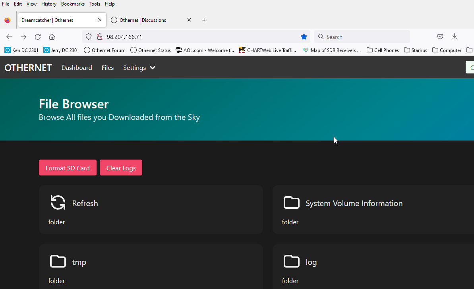Image resolution: width=474 pixels, height=289 pixels.
Task: Open the Jerry DC 2301 bookmark
Action: tap(61, 50)
